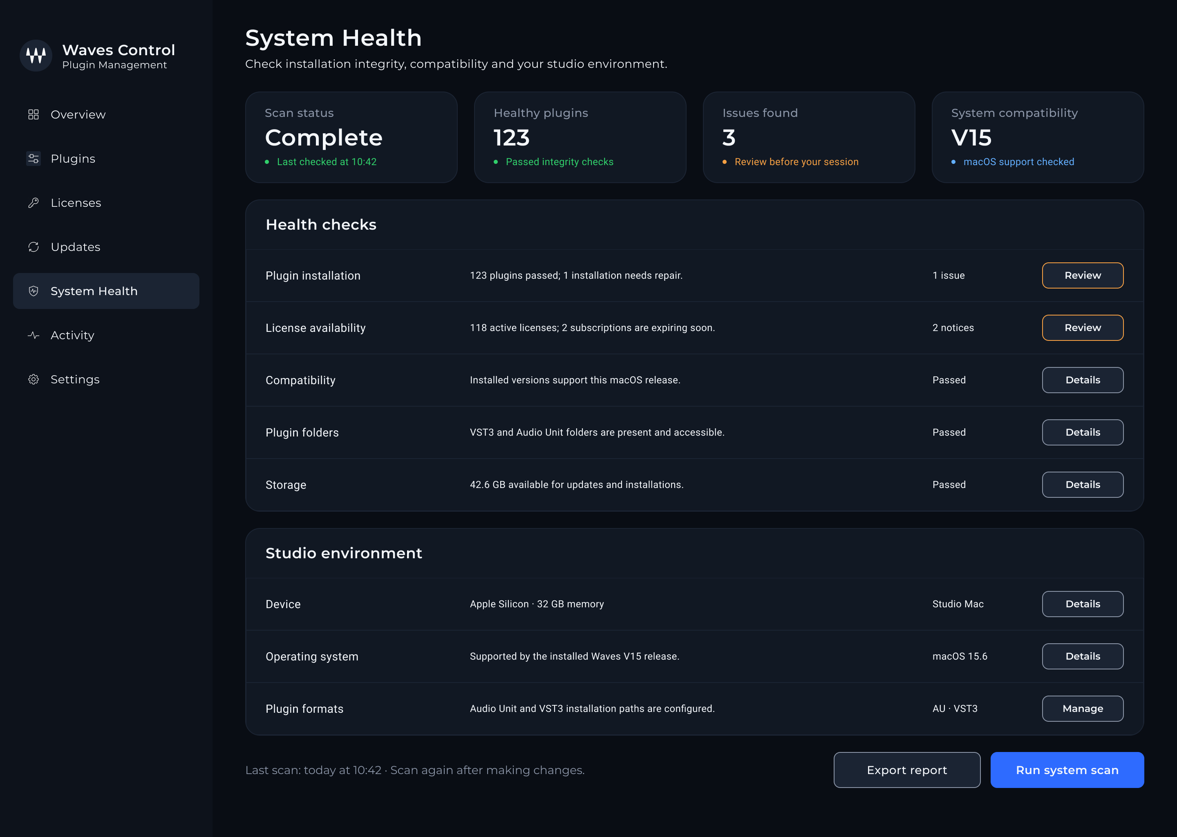Image resolution: width=1177 pixels, height=837 pixels.
Task: Go to the Plugins section
Action: [106, 159]
